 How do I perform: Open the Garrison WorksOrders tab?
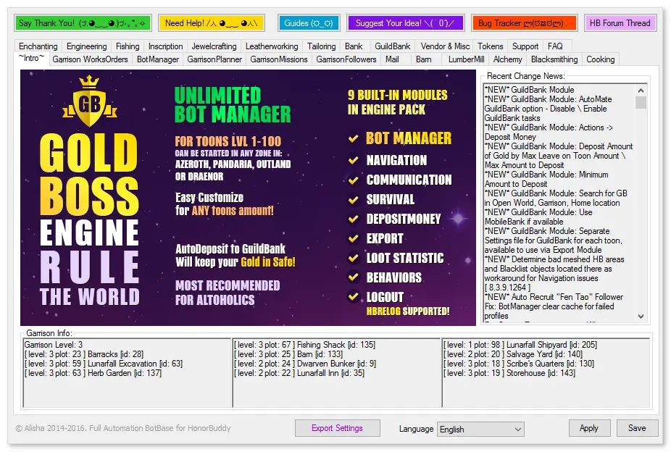[90, 59]
